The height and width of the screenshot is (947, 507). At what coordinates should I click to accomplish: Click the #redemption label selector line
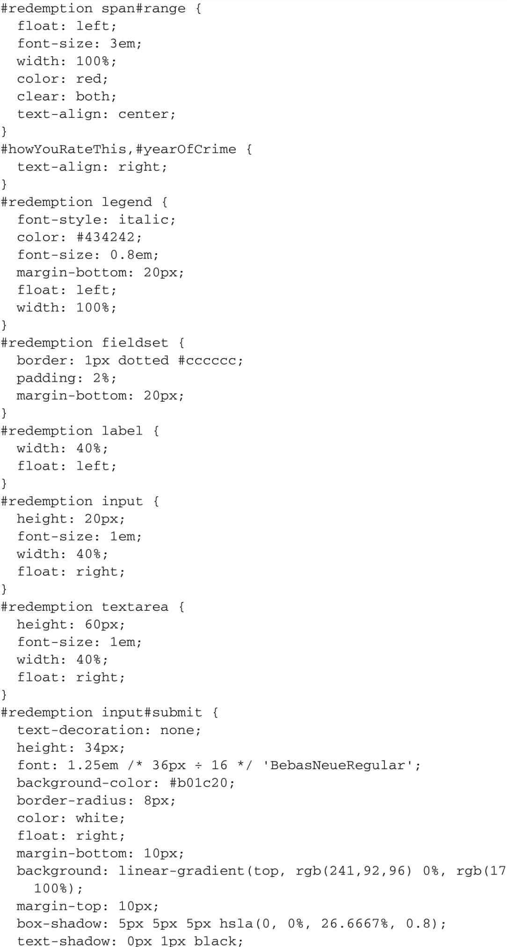pyautogui.click(x=80, y=431)
